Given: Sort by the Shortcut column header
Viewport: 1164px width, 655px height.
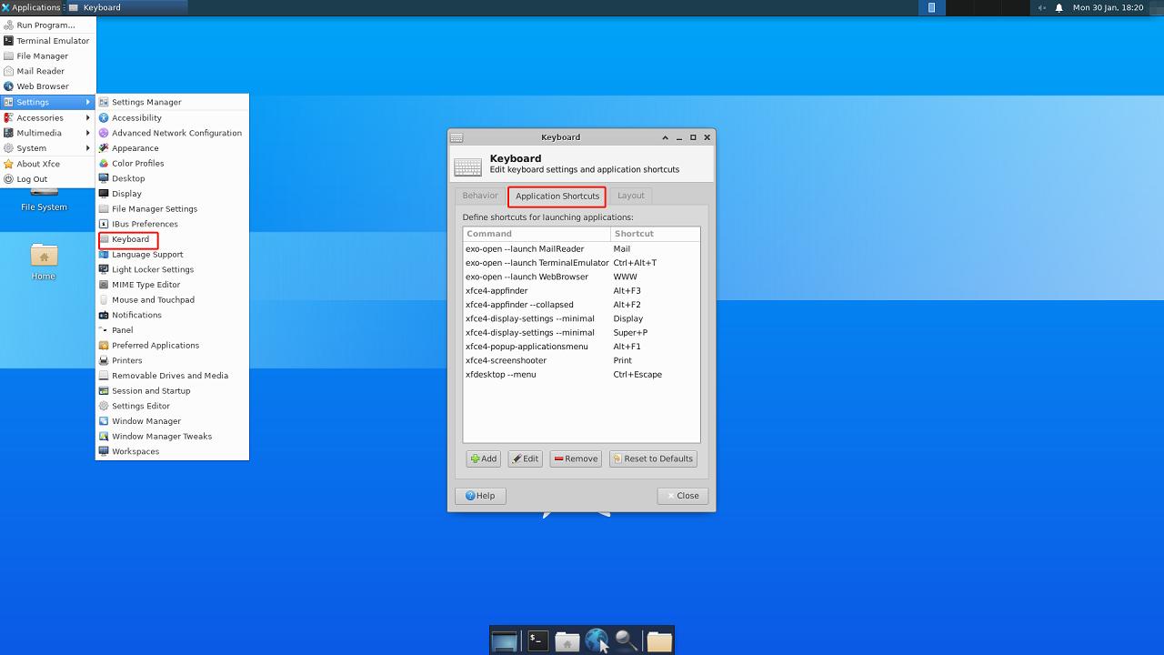Looking at the screenshot, I should (x=656, y=234).
